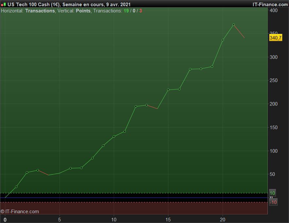Click the 0 label on the horizontal axis
This screenshot has width=289, height=223.
click(5, 220)
